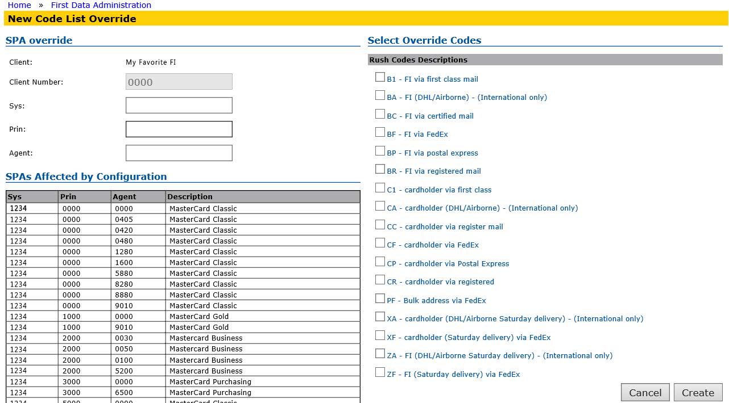Click the Agent column header
Image resolution: width=729 pixels, height=403 pixels.
point(138,197)
